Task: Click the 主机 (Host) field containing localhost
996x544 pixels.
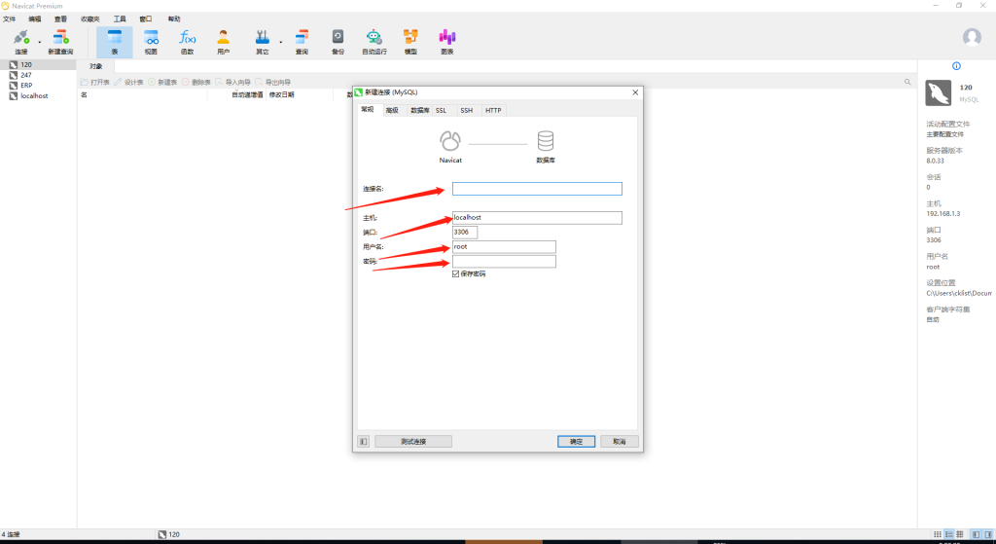Action: click(537, 218)
